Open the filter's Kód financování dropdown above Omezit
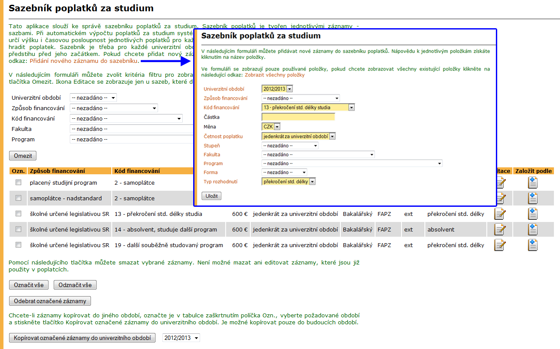Image resolution: width=560 pixels, height=349 pixels. [x=126, y=119]
